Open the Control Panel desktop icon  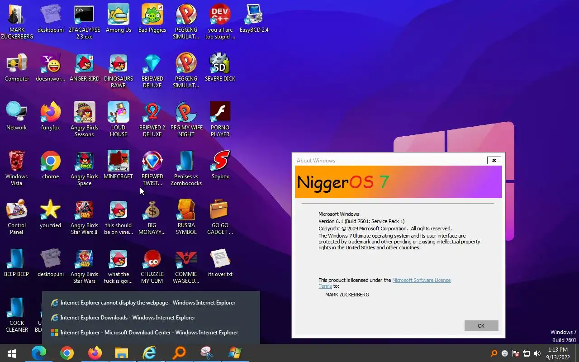click(17, 217)
